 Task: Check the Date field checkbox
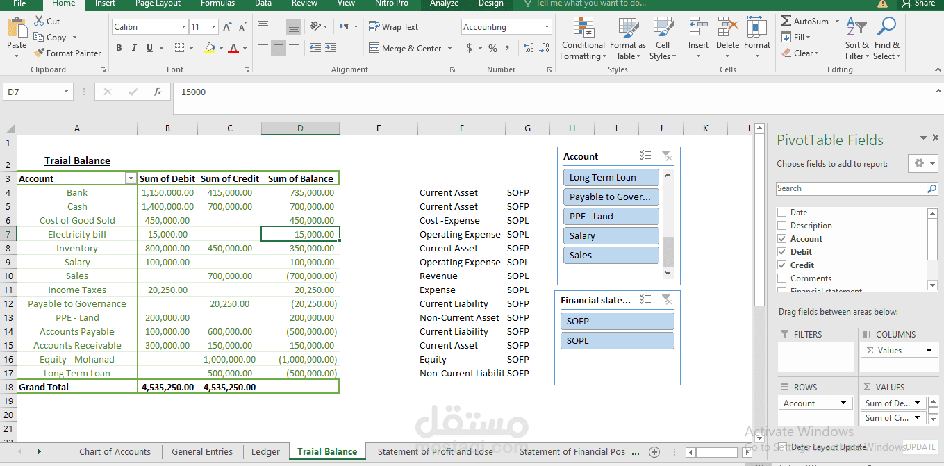point(782,213)
